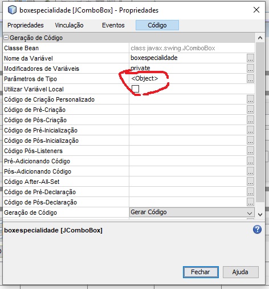This screenshot has width=269, height=289.
Task: Open editor for Modificadores de Variáveis
Action: (x=250, y=69)
